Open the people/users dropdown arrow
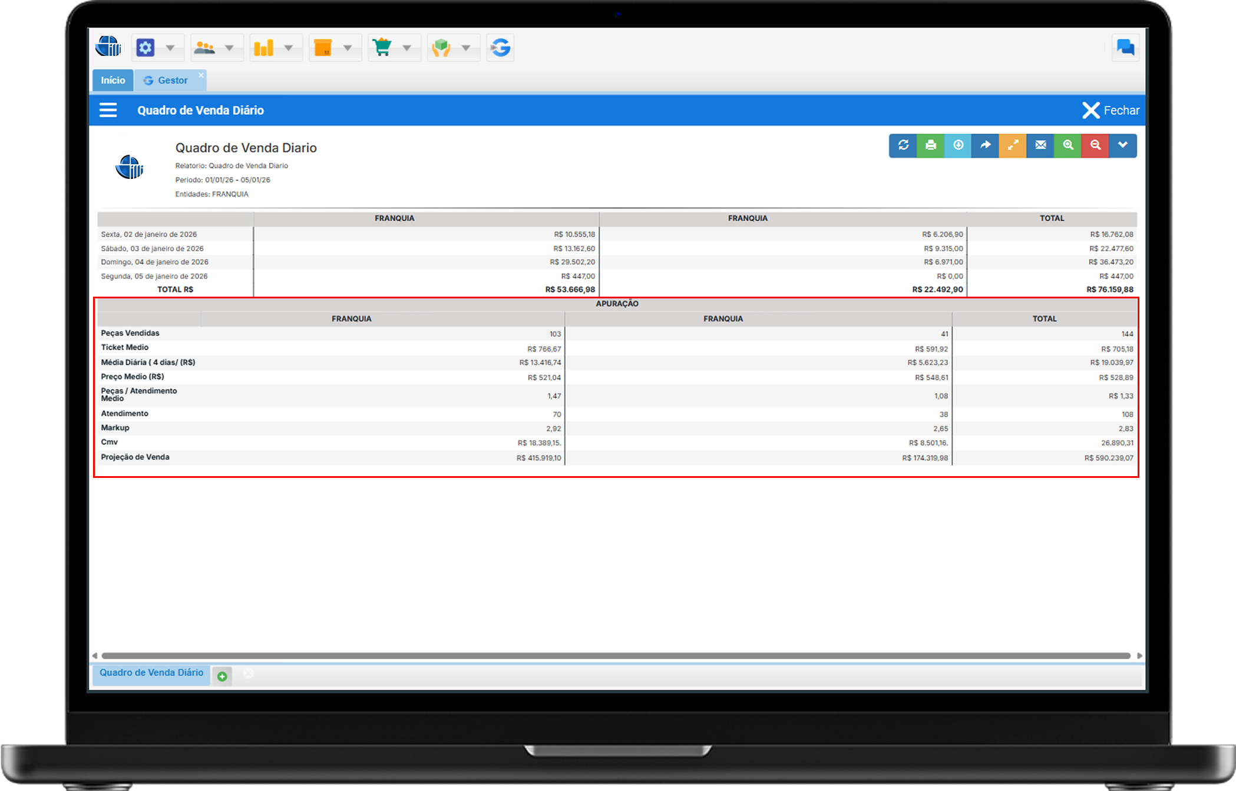Image resolution: width=1236 pixels, height=791 pixels. pos(229,48)
